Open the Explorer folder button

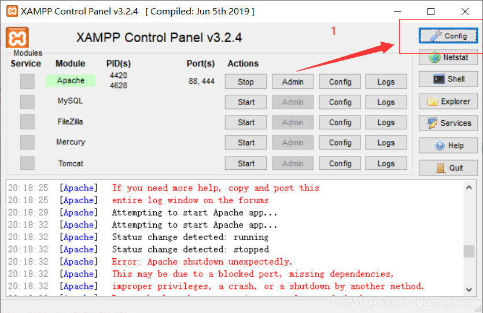coord(448,102)
